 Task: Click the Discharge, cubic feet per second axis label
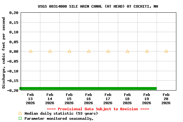coord(3,53)
